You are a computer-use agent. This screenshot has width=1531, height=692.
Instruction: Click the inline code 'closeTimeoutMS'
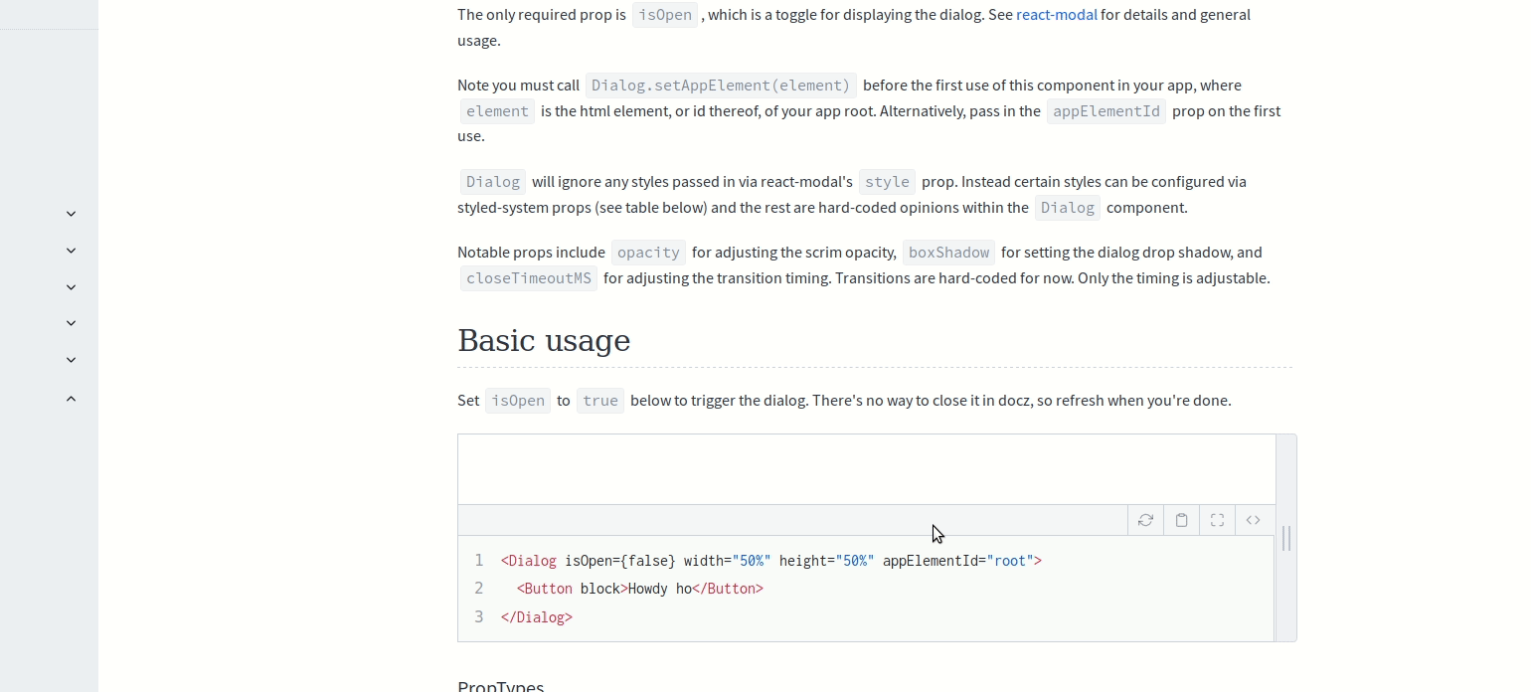pyautogui.click(x=529, y=278)
